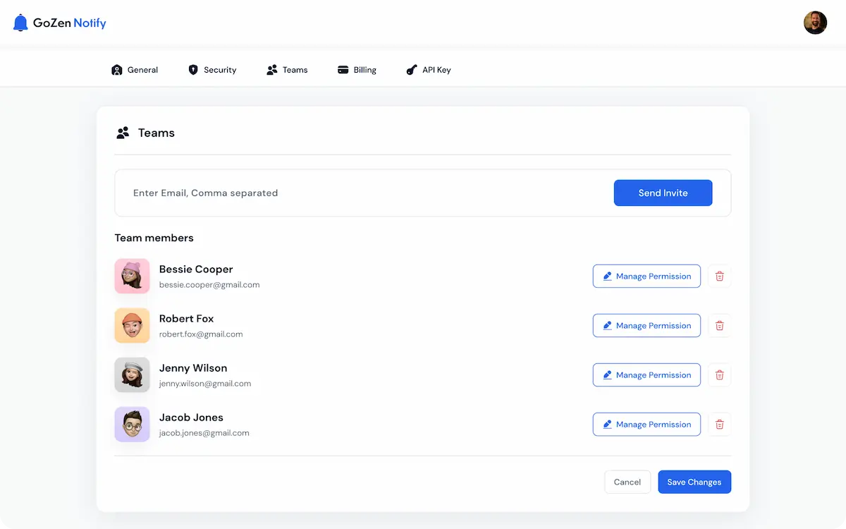Remove Jacob Jones using the trash icon
The image size is (846, 529).
(719, 424)
